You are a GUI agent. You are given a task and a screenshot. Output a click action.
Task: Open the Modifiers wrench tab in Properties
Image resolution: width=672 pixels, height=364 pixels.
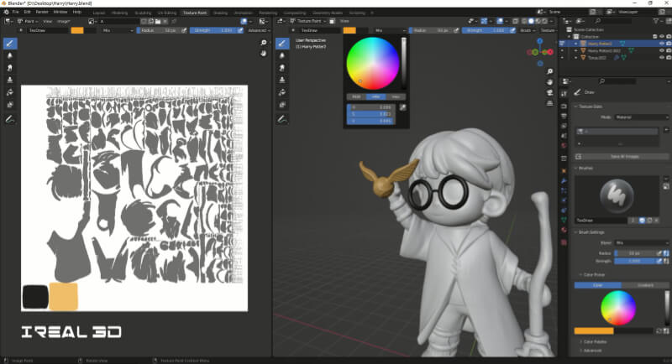click(x=564, y=181)
